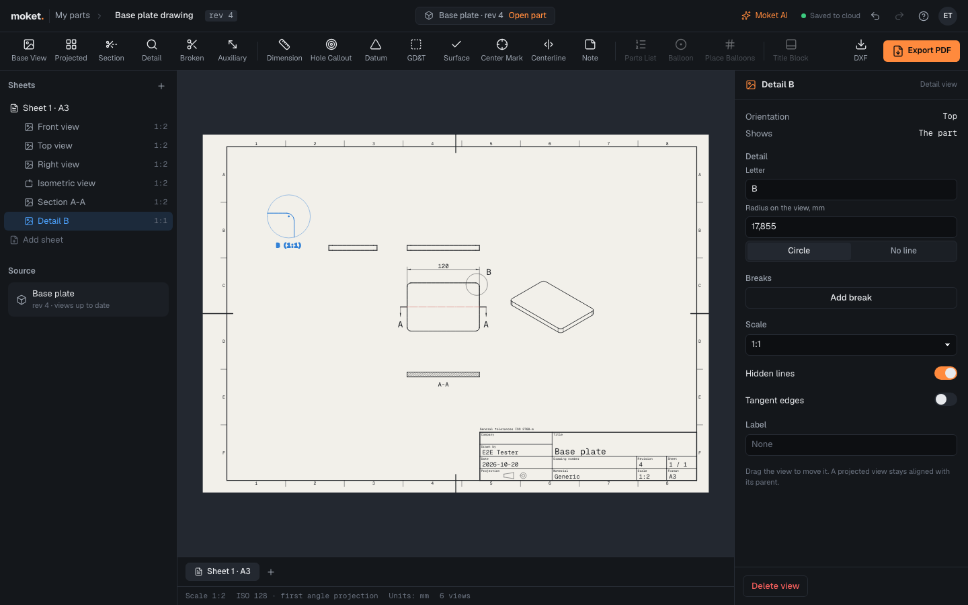Screen dimensions: 968x605
Task: Turn off the Hidden lines toggle
Action: pyautogui.click(x=945, y=373)
